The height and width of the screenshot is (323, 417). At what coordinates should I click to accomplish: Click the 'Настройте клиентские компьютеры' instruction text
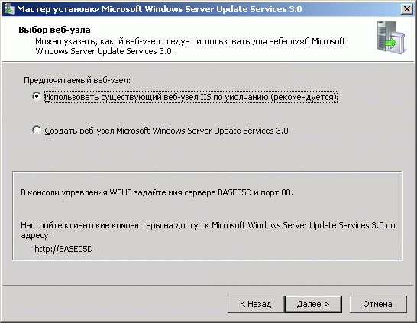tap(208, 230)
